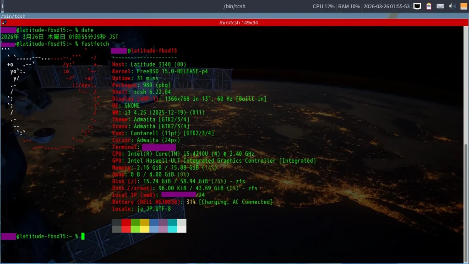Click the keyboard input method icon

coord(440,6)
